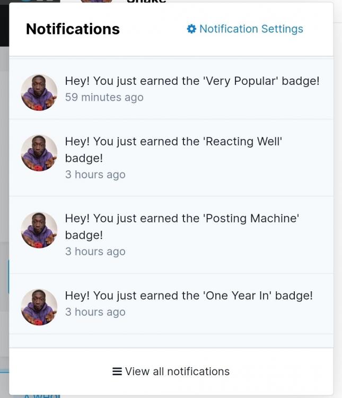Screen dimensions: 342x398
Task: Click the list icon beside View all notifications
Action: (117, 371)
